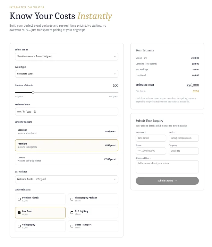Select the Premium 5-course tasting menu
The width and height of the screenshot is (212, 247).
[66, 145]
